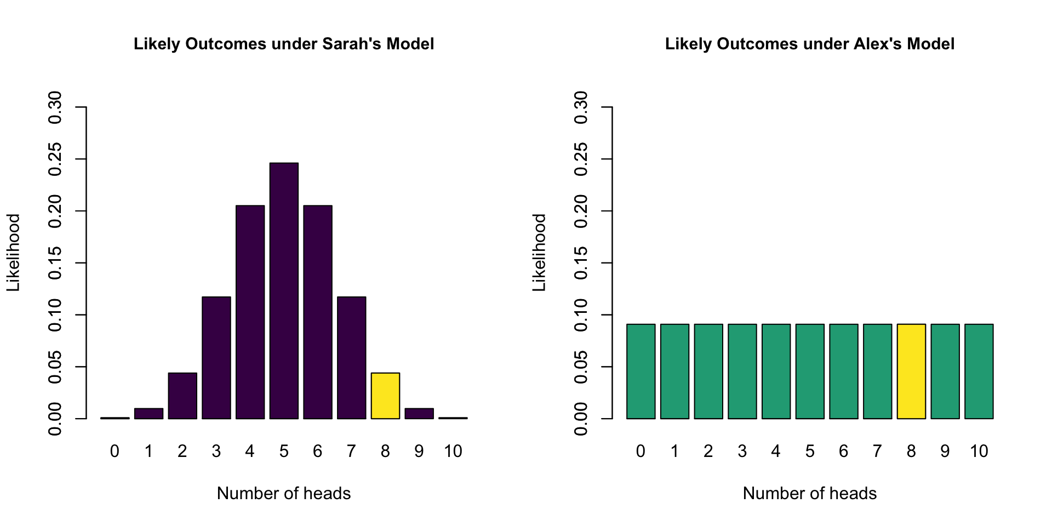Select the purple bar for 4 heads
The image size is (1052, 526).
coord(250,312)
